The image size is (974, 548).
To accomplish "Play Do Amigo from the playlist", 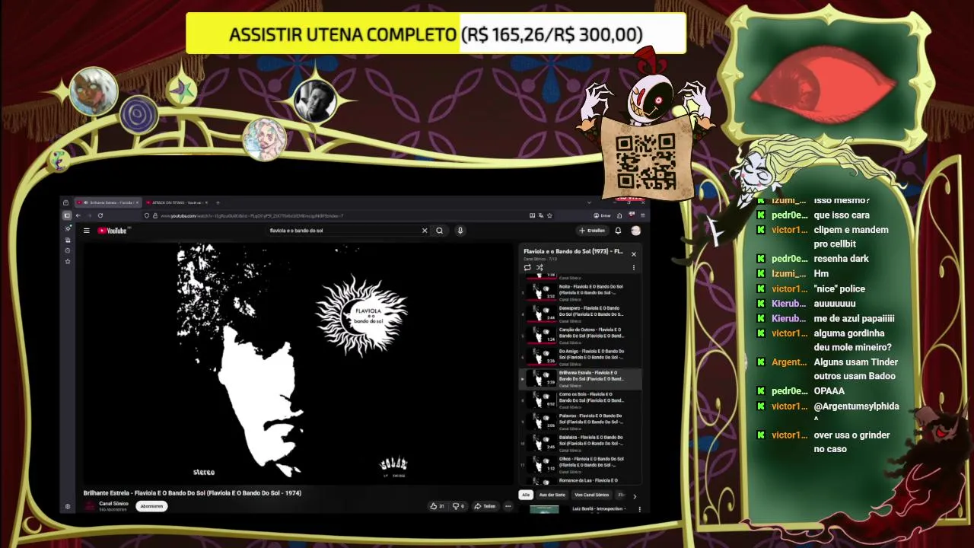I will [581, 356].
